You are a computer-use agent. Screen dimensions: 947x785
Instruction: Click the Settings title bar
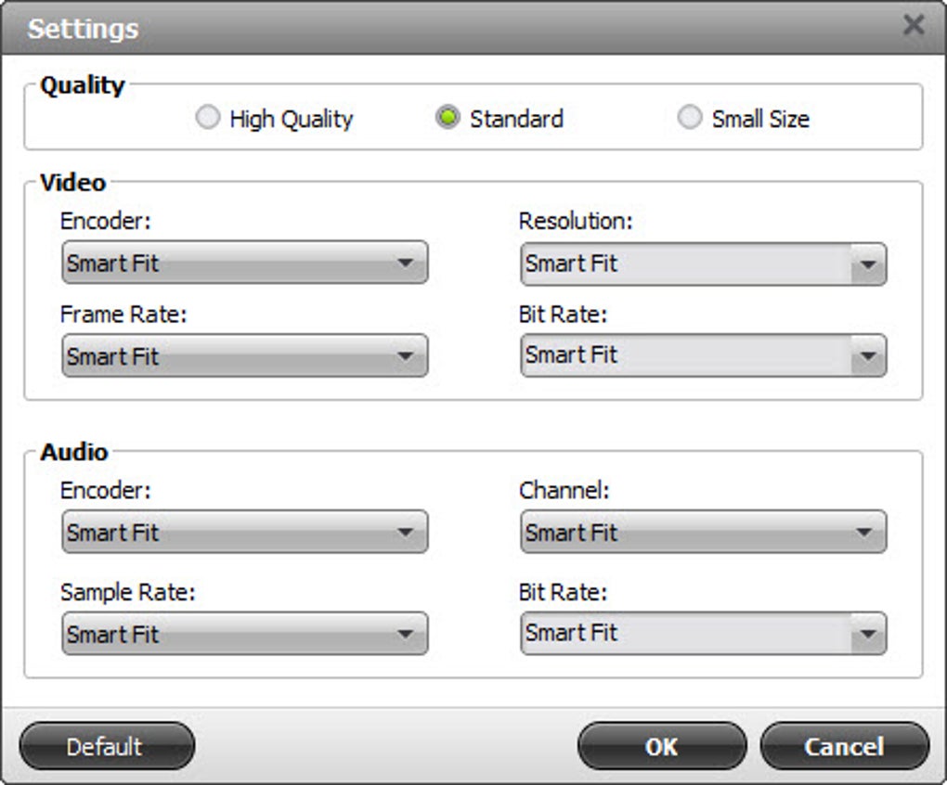[464, 28]
